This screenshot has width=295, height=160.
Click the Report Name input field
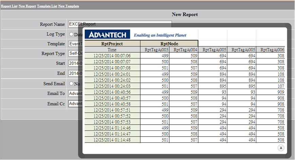click(x=120, y=24)
